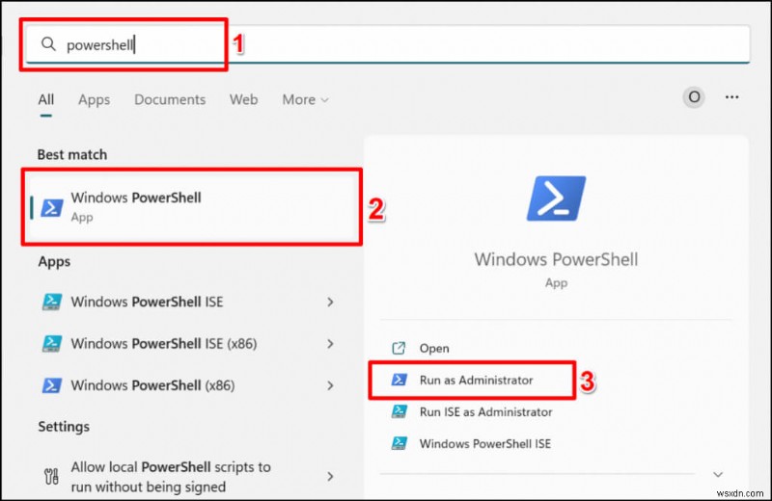The height and width of the screenshot is (501, 772).
Task: Click the Windows PowerShell ISE app icon
Action: click(52, 302)
